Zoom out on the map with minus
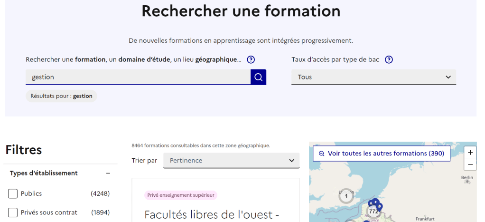This screenshot has height=222, width=485. point(470,164)
